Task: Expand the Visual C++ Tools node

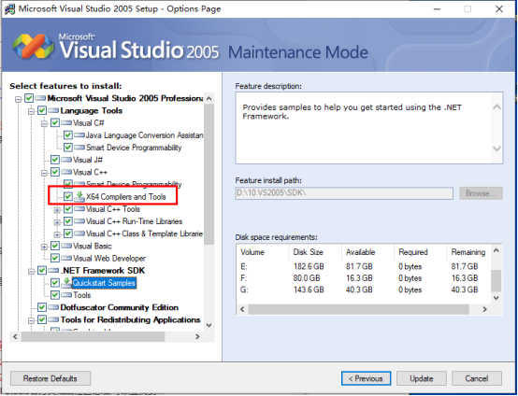Action: pyautogui.click(x=57, y=210)
